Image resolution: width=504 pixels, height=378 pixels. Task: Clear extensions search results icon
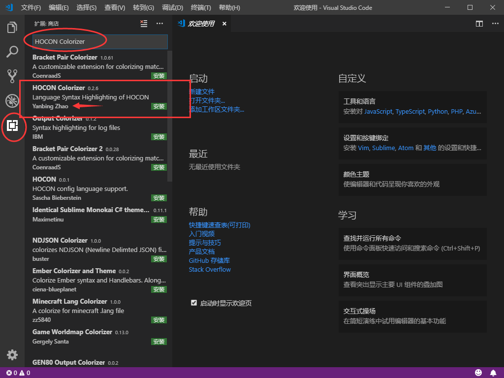(x=144, y=24)
